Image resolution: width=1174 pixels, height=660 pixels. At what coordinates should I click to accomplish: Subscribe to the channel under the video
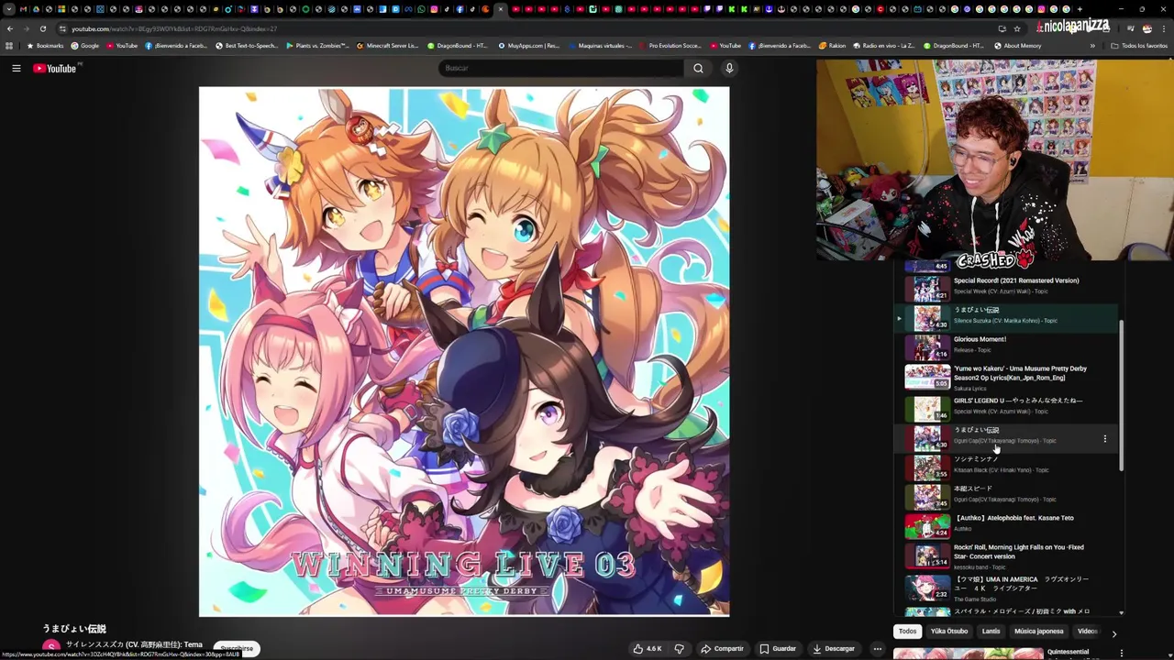[x=237, y=648]
